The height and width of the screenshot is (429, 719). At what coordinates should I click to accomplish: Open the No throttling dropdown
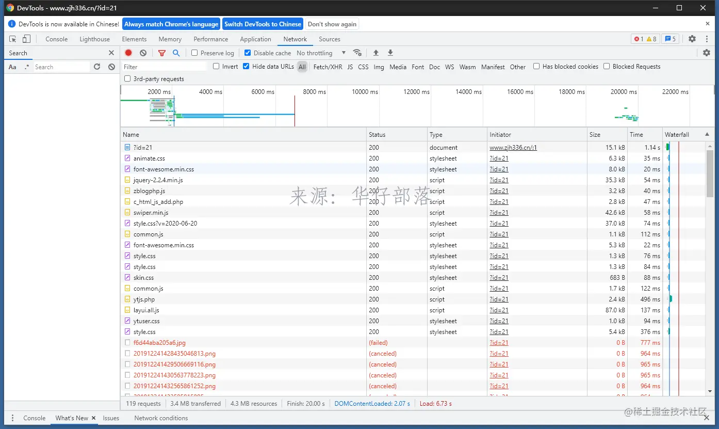click(x=321, y=53)
